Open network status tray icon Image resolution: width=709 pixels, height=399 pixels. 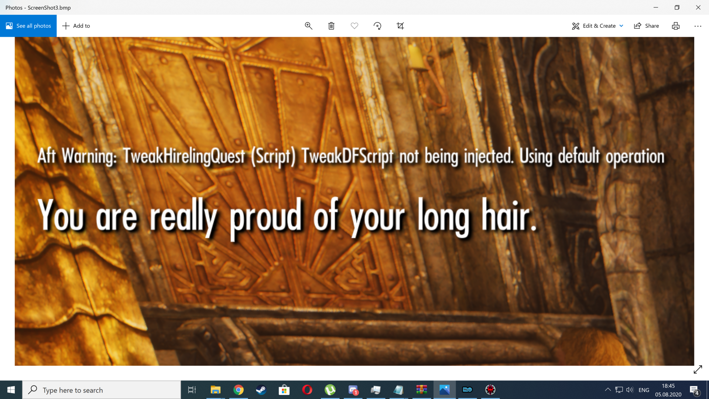(x=619, y=390)
